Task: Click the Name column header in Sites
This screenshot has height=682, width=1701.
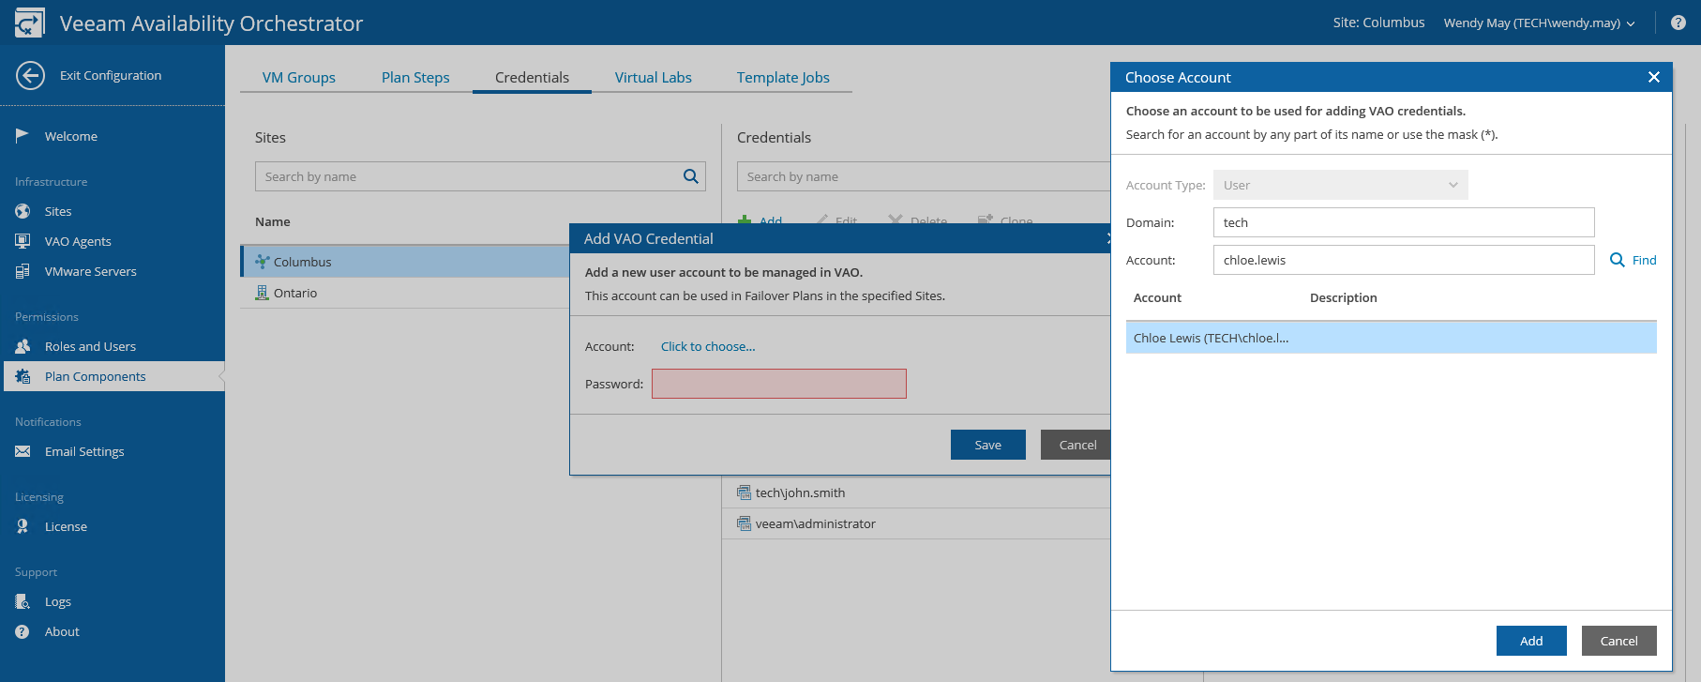Action: tap(273, 221)
